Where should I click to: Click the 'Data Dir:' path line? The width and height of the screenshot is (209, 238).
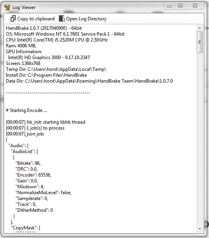[89, 81]
